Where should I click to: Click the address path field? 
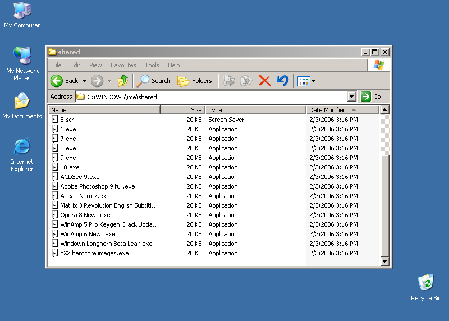click(x=212, y=97)
